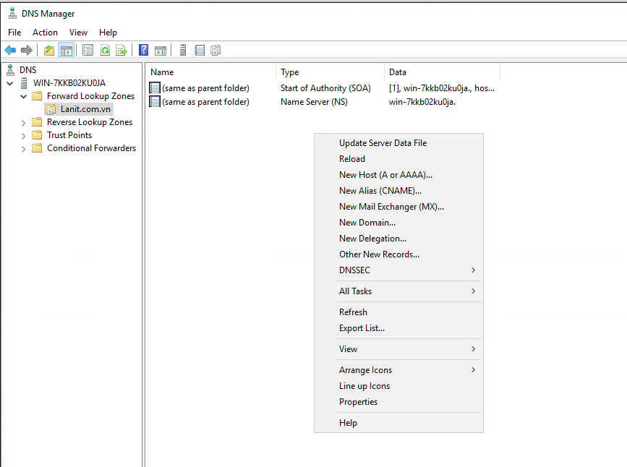This screenshot has height=467, width=627.
Task: Click the Lanit.com.vn zone icon
Action: [x=51, y=109]
